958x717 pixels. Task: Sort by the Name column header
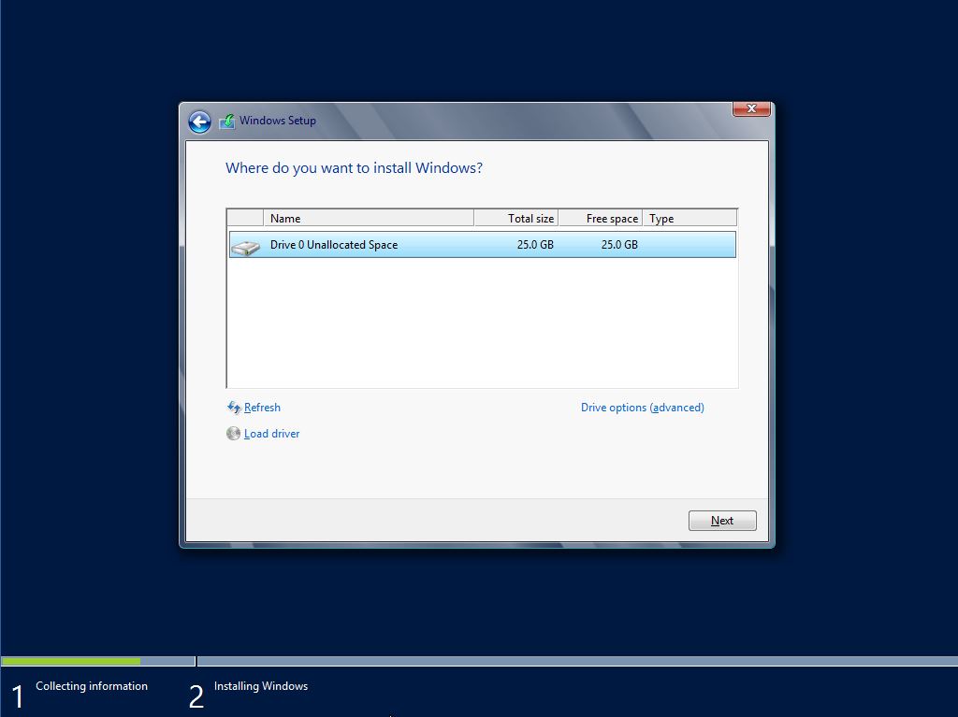[x=369, y=218]
